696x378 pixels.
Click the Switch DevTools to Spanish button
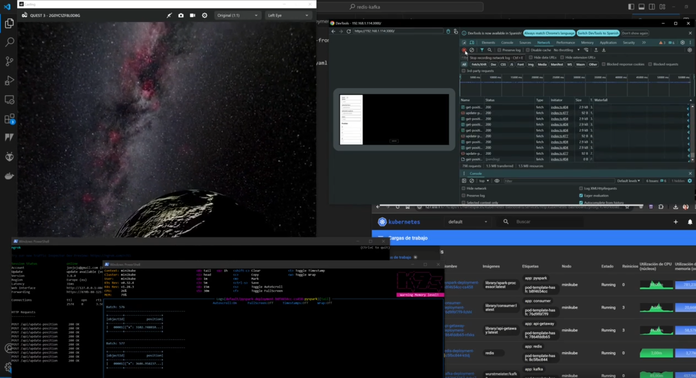click(598, 33)
